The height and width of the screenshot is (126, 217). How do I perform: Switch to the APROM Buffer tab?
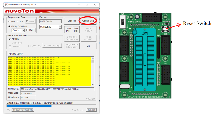coord(16,54)
